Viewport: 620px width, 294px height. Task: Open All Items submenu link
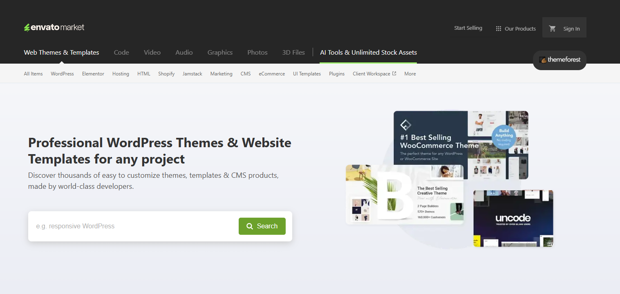[33, 74]
